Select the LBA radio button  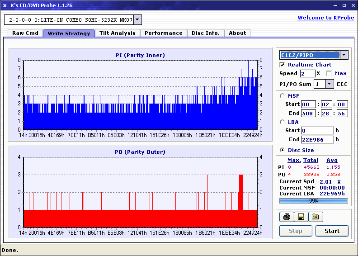point(283,122)
